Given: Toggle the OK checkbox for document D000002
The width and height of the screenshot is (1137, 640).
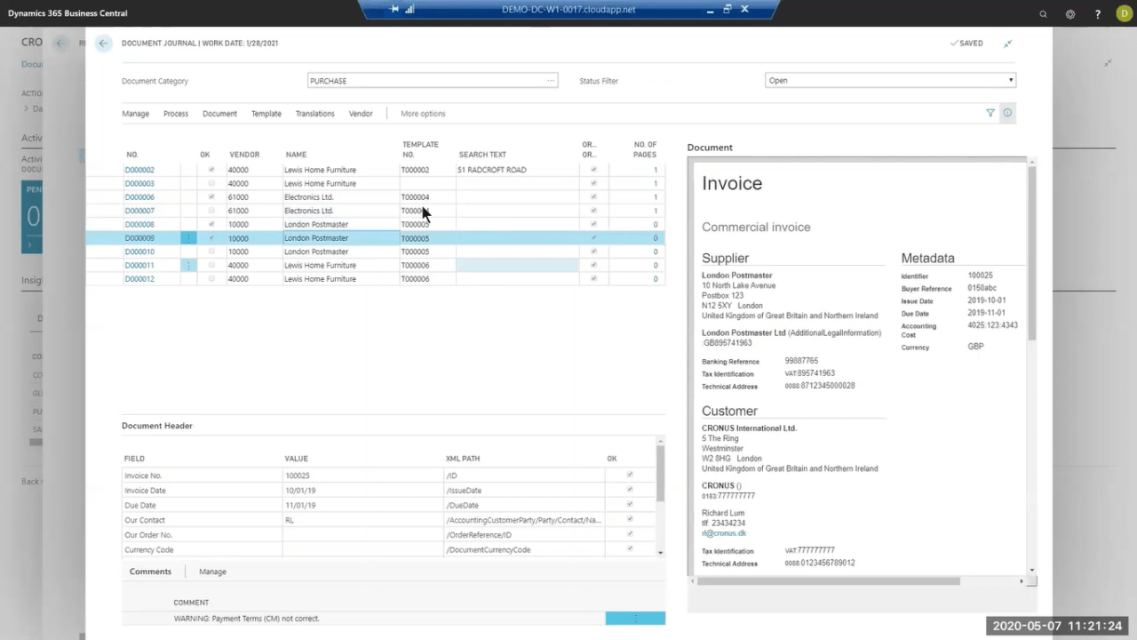Looking at the screenshot, I should [x=211, y=169].
